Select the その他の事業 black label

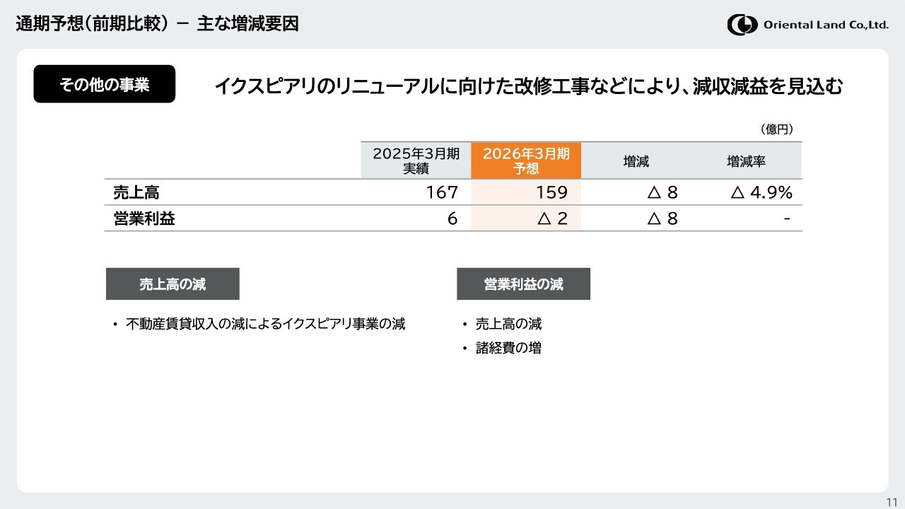(x=104, y=85)
